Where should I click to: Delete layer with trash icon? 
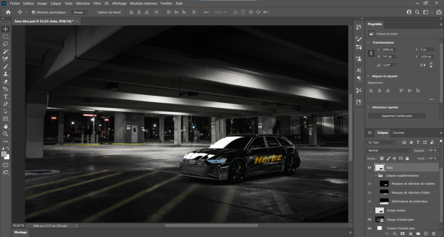(434, 234)
